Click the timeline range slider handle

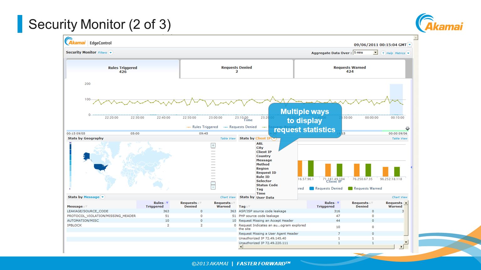pos(407,128)
